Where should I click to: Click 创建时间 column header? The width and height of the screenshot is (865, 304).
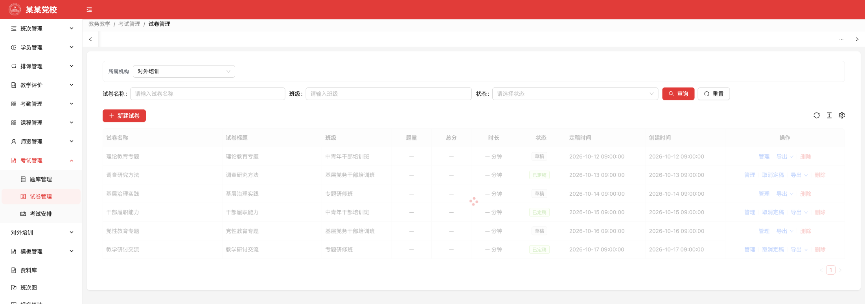tap(660, 138)
